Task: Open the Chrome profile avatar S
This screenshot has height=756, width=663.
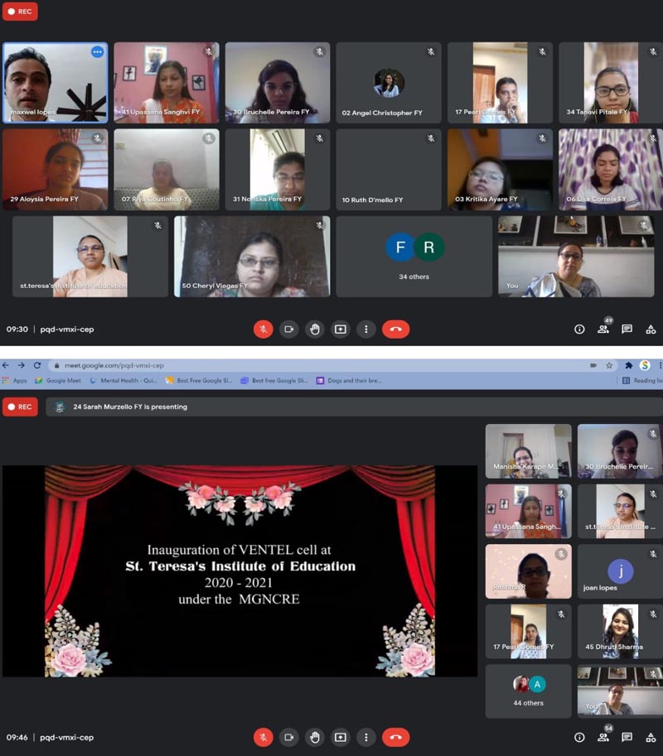Action: tap(645, 365)
